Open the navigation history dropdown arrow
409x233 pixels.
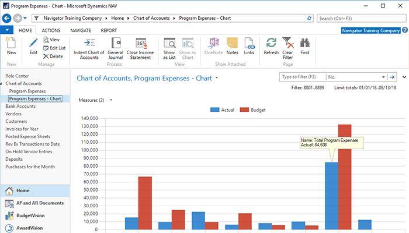pyautogui.click(x=25, y=18)
